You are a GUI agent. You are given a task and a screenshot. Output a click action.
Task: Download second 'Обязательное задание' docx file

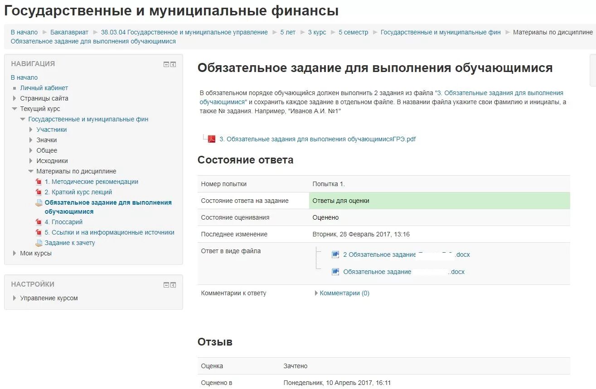[404, 272]
